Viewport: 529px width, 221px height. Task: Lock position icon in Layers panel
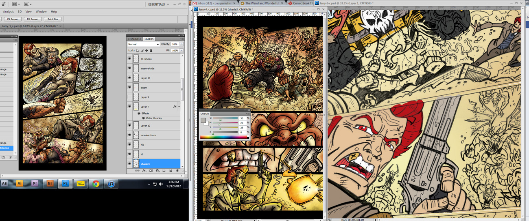(146, 51)
